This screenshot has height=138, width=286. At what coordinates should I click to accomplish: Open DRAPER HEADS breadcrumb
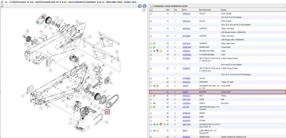tap(19, 2)
